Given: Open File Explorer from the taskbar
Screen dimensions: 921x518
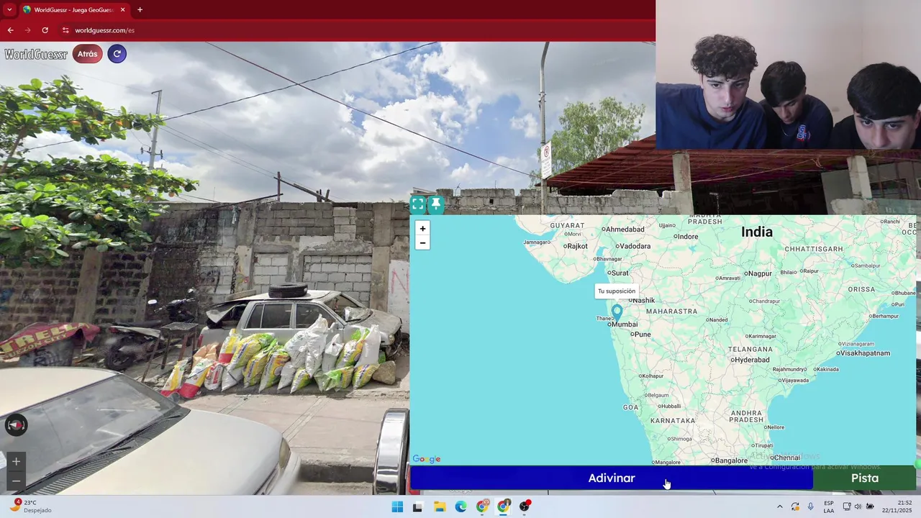Looking at the screenshot, I should tap(440, 506).
